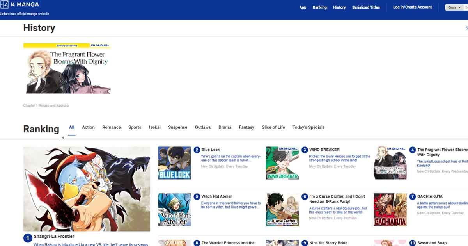This screenshot has width=468, height=246.
Task: Click the Witch Hat Atelier title link
Action: 216,196
